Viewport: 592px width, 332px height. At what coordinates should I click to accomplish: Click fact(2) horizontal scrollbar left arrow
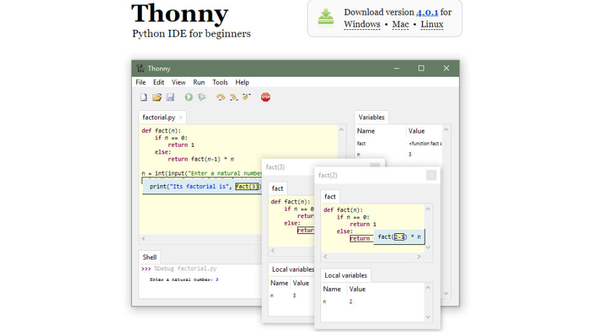[325, 256]
